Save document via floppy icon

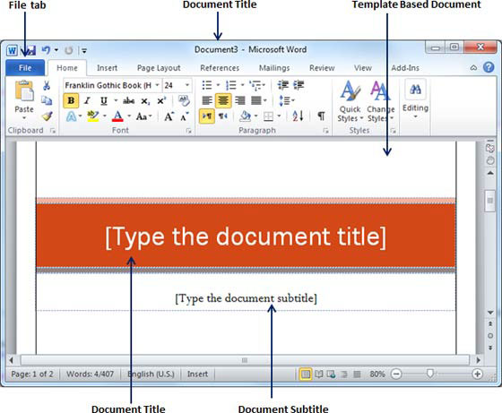coord(30,50)
